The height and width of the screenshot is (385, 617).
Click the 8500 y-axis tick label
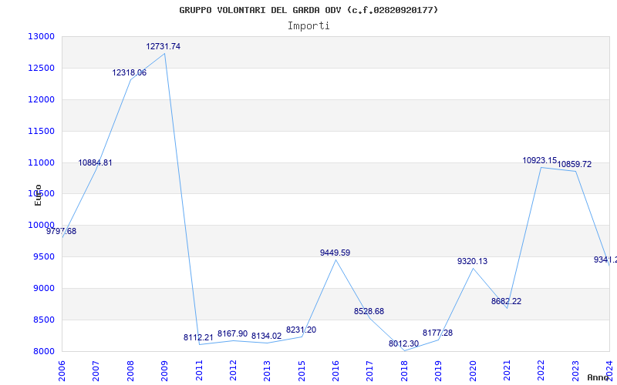[43, 320]
